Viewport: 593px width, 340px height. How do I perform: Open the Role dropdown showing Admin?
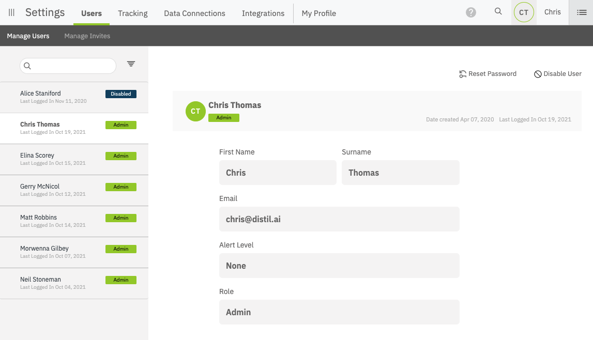(x=339, y=312)
